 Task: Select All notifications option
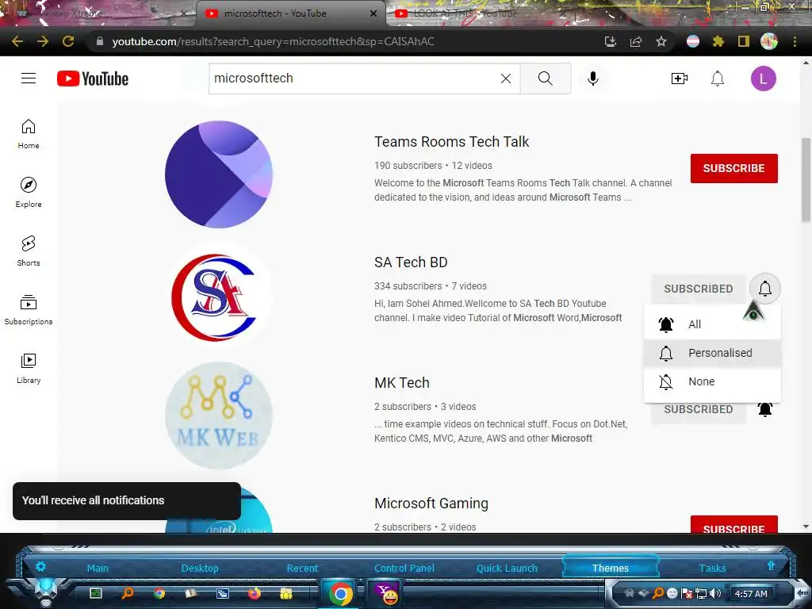click(712, 324)
